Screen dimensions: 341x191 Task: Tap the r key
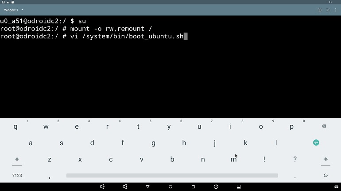pyautogui.click(x=108, y=127)
